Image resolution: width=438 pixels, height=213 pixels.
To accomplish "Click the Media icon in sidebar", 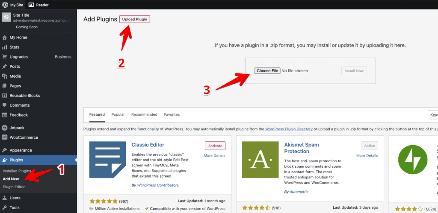I will click(4, 76).
